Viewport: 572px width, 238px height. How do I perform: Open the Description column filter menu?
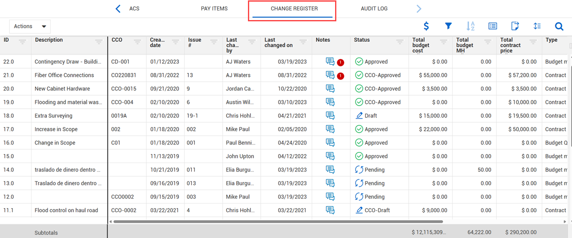(x=99, y=42)
